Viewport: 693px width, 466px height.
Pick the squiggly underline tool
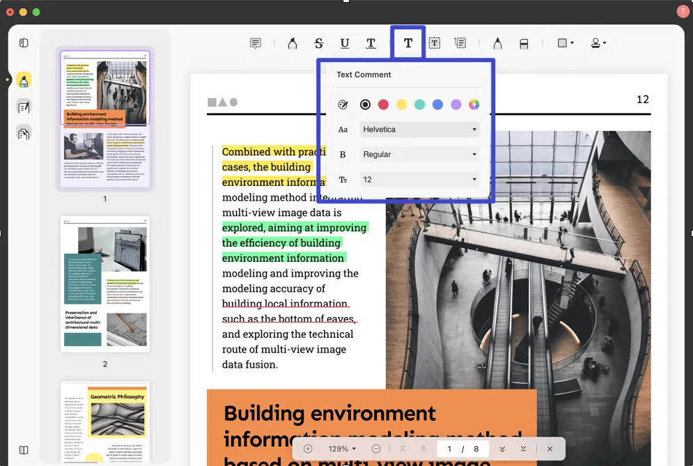371,43
